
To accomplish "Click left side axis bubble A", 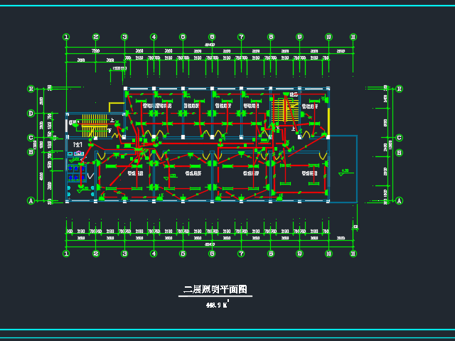I will coord(31,201).
